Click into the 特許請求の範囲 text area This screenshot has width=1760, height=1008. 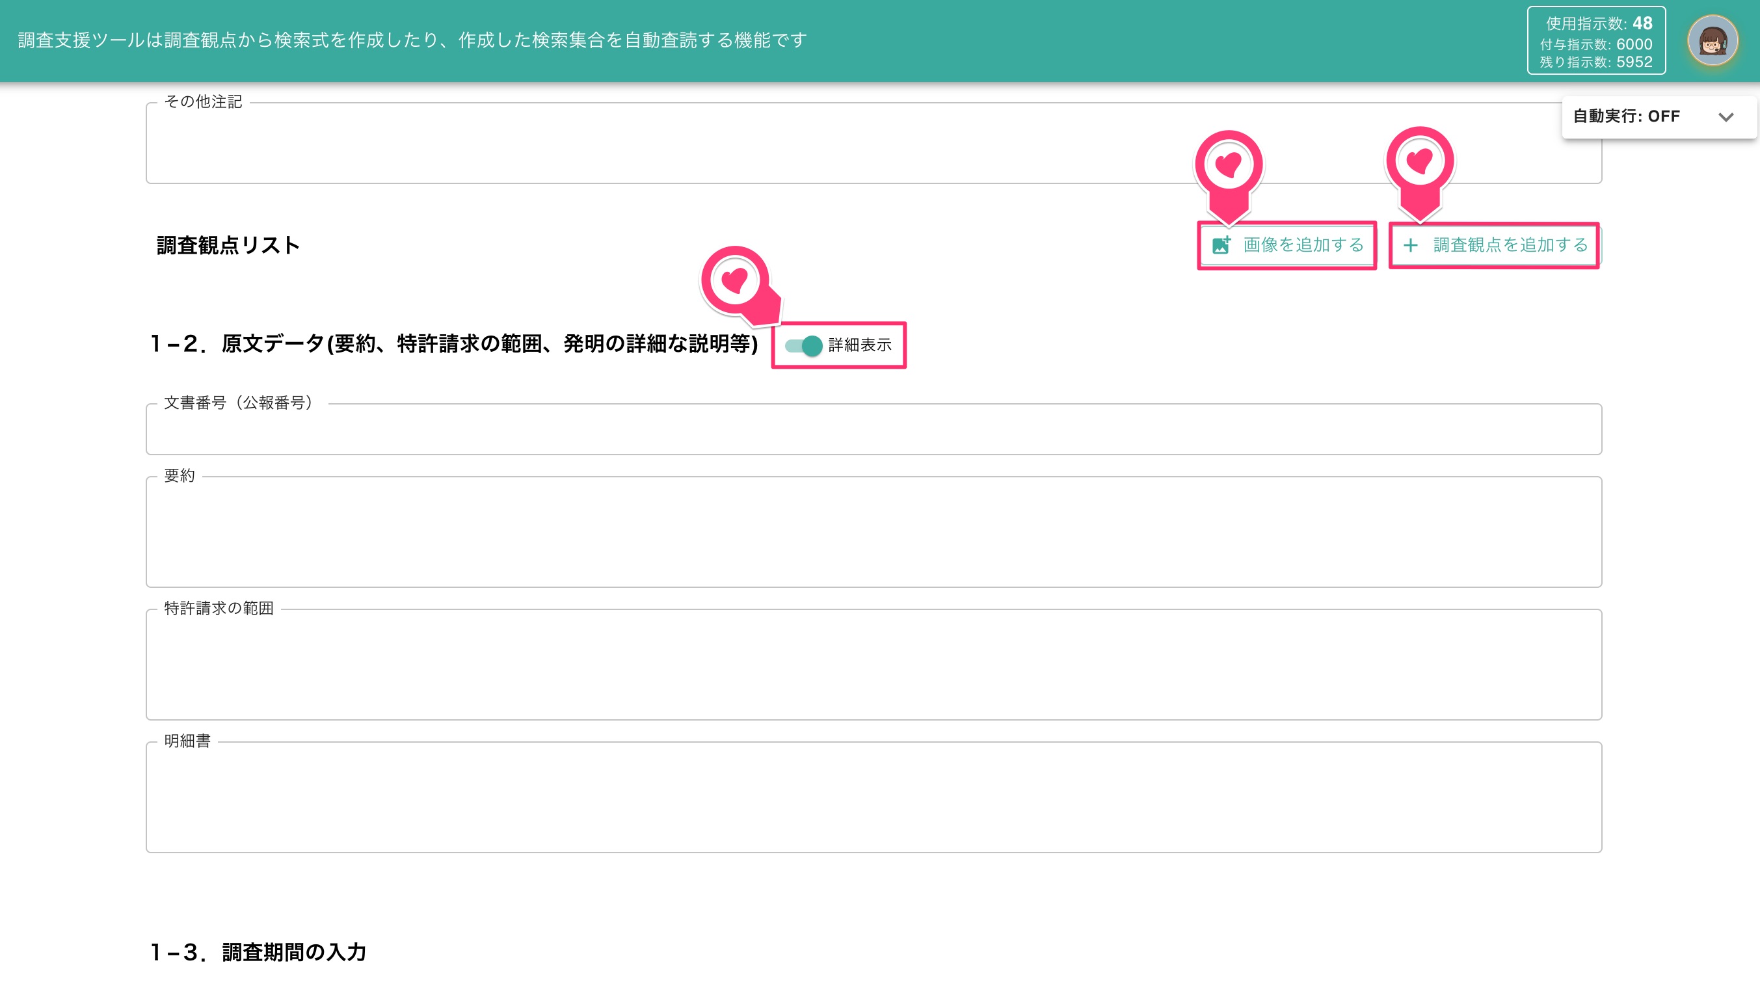pyautogui.click(x=873, y=664)
